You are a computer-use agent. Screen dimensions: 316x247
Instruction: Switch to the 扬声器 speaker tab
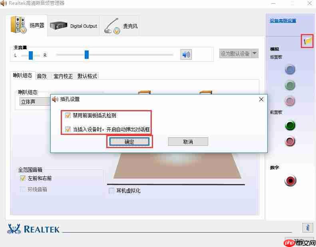(27, 25)
